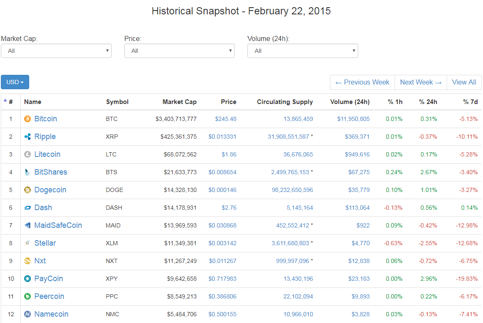Click the Stellar rocket logo icon
The image size is (483, 323).
27,243
